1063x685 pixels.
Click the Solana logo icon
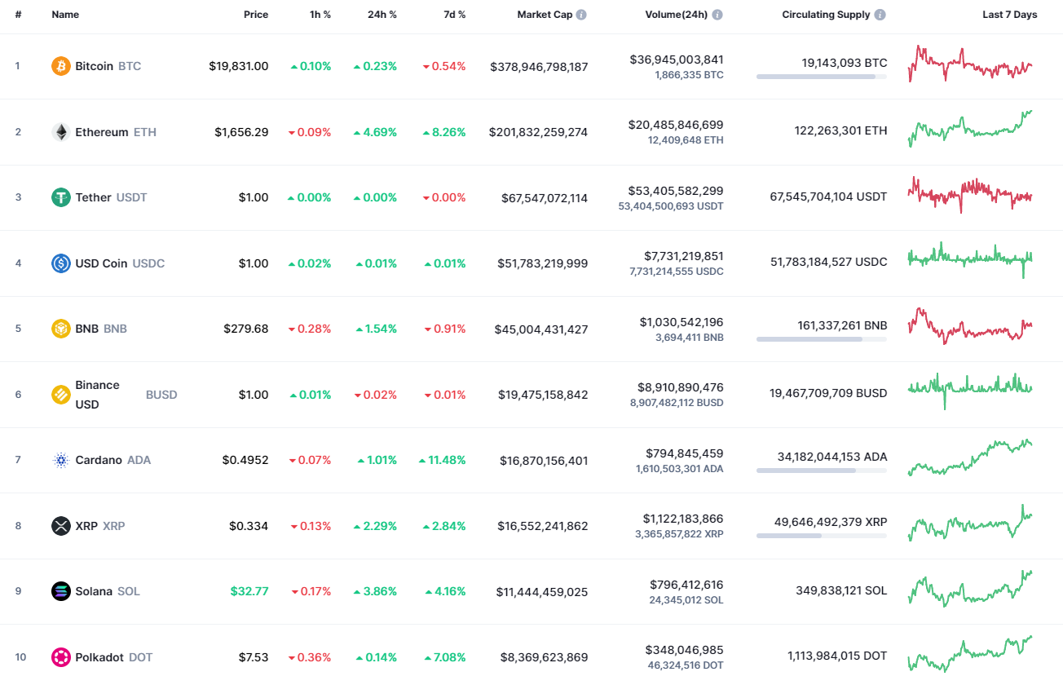click(x=61, y=591)
